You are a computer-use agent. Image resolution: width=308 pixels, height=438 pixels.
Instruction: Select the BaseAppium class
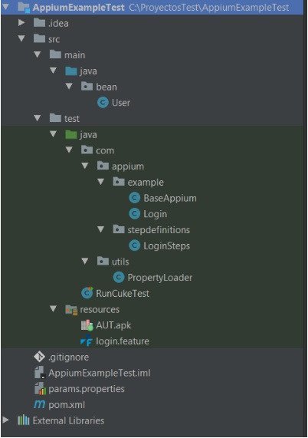169,198
